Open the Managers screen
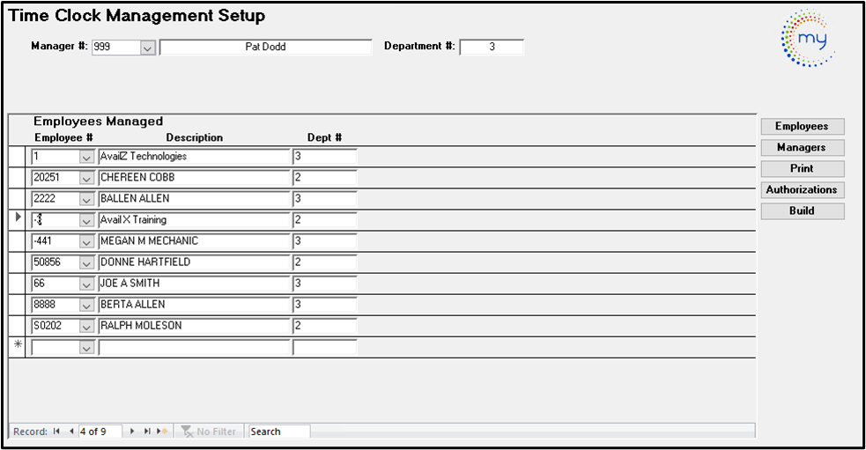 [802, 147]
